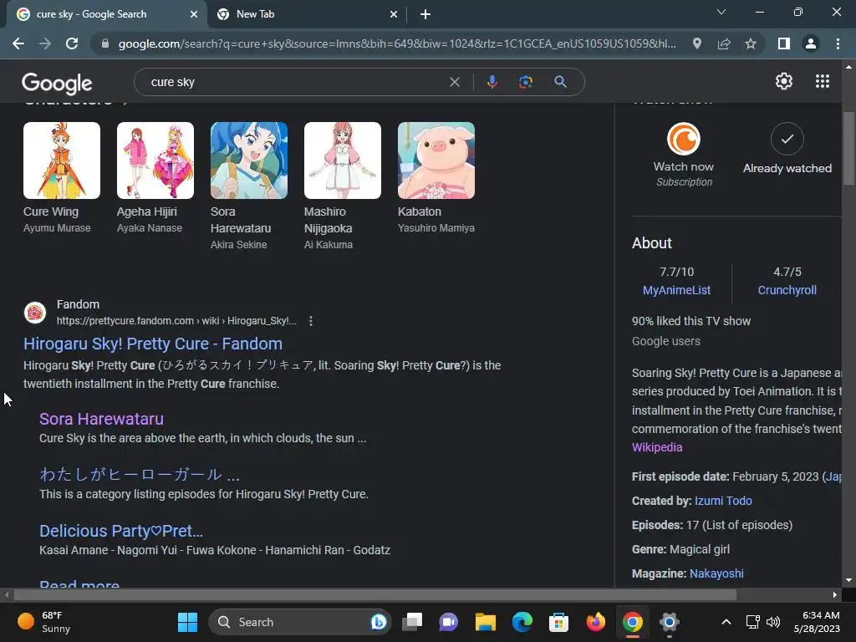Click the horizontal scrollbar thumb
This screenshot has width=856, height=642.
(375, 594)
